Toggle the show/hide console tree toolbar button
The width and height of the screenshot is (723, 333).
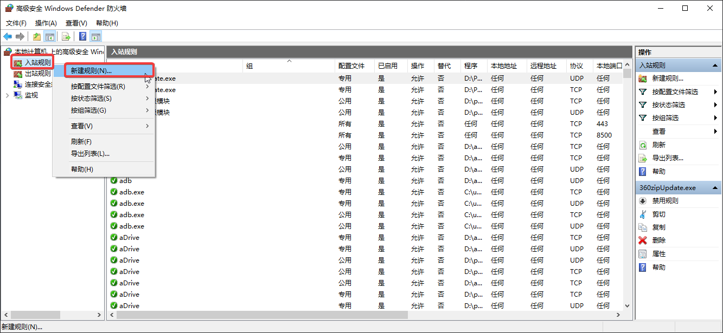(50, 37)
